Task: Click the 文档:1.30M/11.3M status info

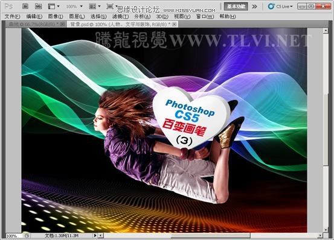Action: 62,236
